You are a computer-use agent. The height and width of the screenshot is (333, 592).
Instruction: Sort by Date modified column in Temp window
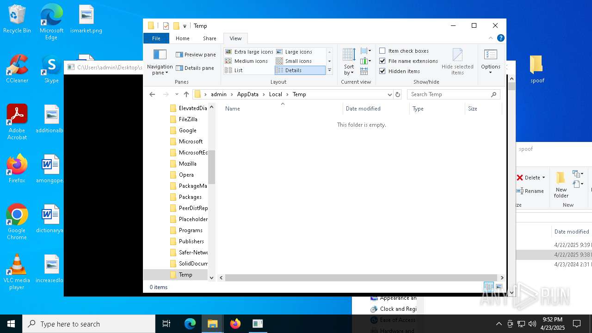(376, 109)
